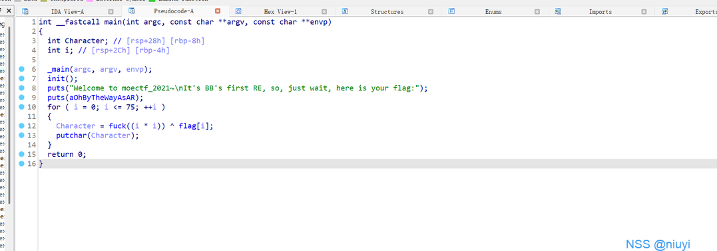Click the fuck function call

pyautogui.click(x=118, y=126)
